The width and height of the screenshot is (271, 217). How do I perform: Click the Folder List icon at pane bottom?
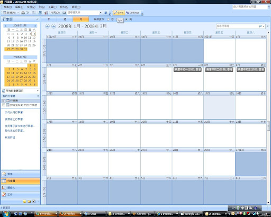pyautogui.click(x=29, y=201)
